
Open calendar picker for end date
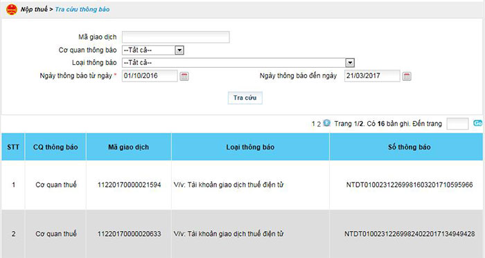407,76
